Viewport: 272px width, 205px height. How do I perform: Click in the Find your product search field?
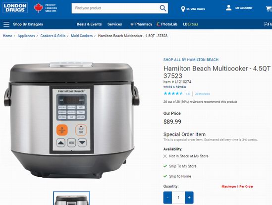pos(115,8)
